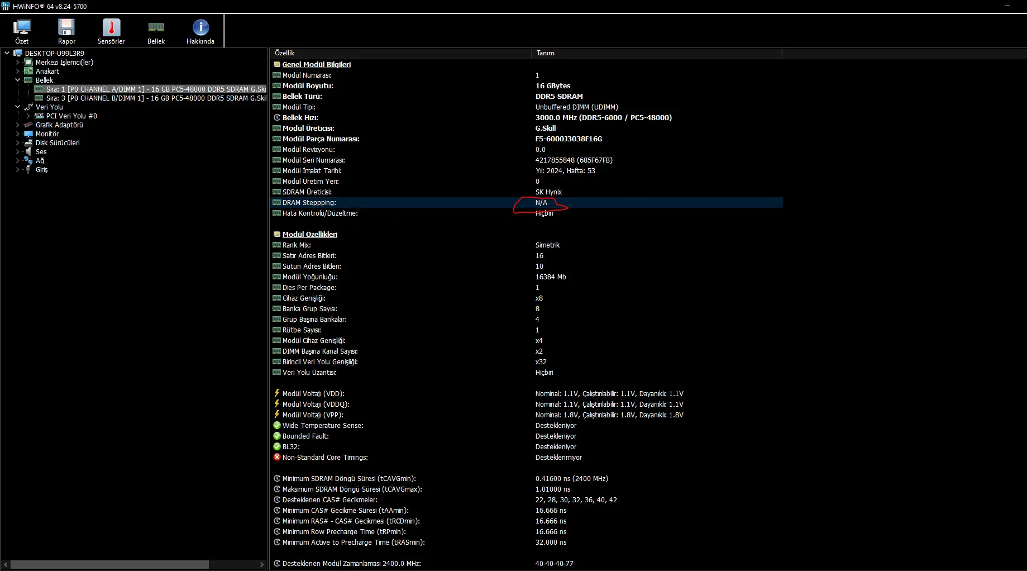Expand the Anakart tree node
The width and height of the screenshot is (1027, 571).
[x=18, y=71]
